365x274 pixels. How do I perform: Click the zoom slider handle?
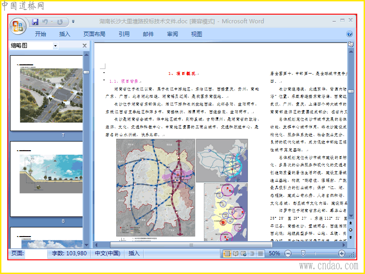click(x=303, y=253)
